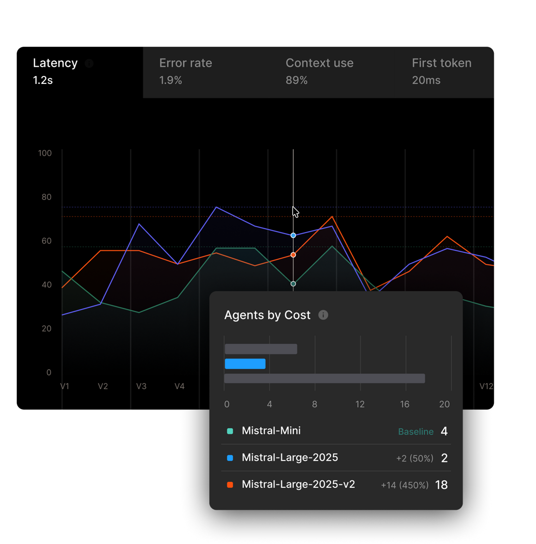Click the Baseline label for Mistral-Mini

coord(415,432)
